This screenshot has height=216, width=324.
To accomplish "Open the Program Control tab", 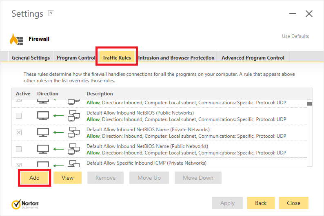I will click(x=75, y=57).
